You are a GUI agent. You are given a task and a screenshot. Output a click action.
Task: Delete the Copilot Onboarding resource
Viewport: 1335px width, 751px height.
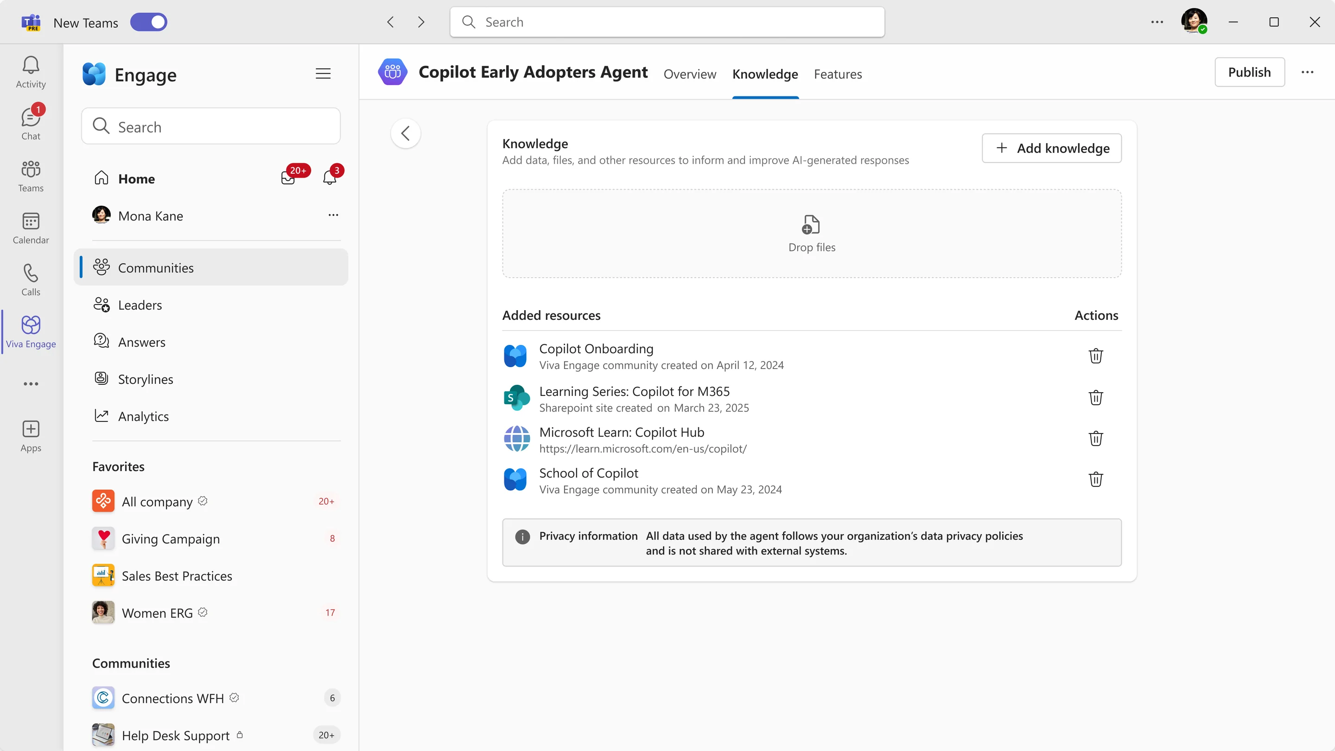pos(1095,356)
